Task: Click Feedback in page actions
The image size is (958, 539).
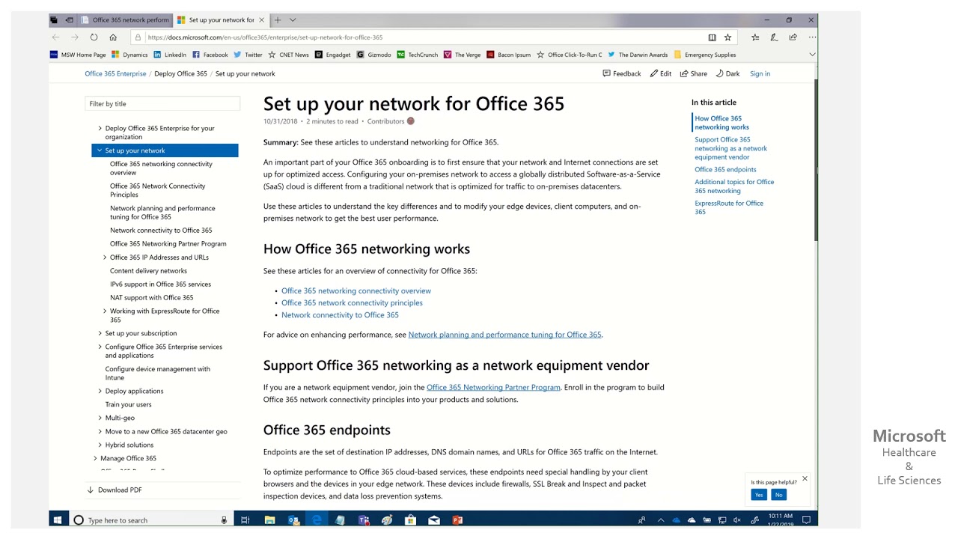Action: tap(622, 73)
